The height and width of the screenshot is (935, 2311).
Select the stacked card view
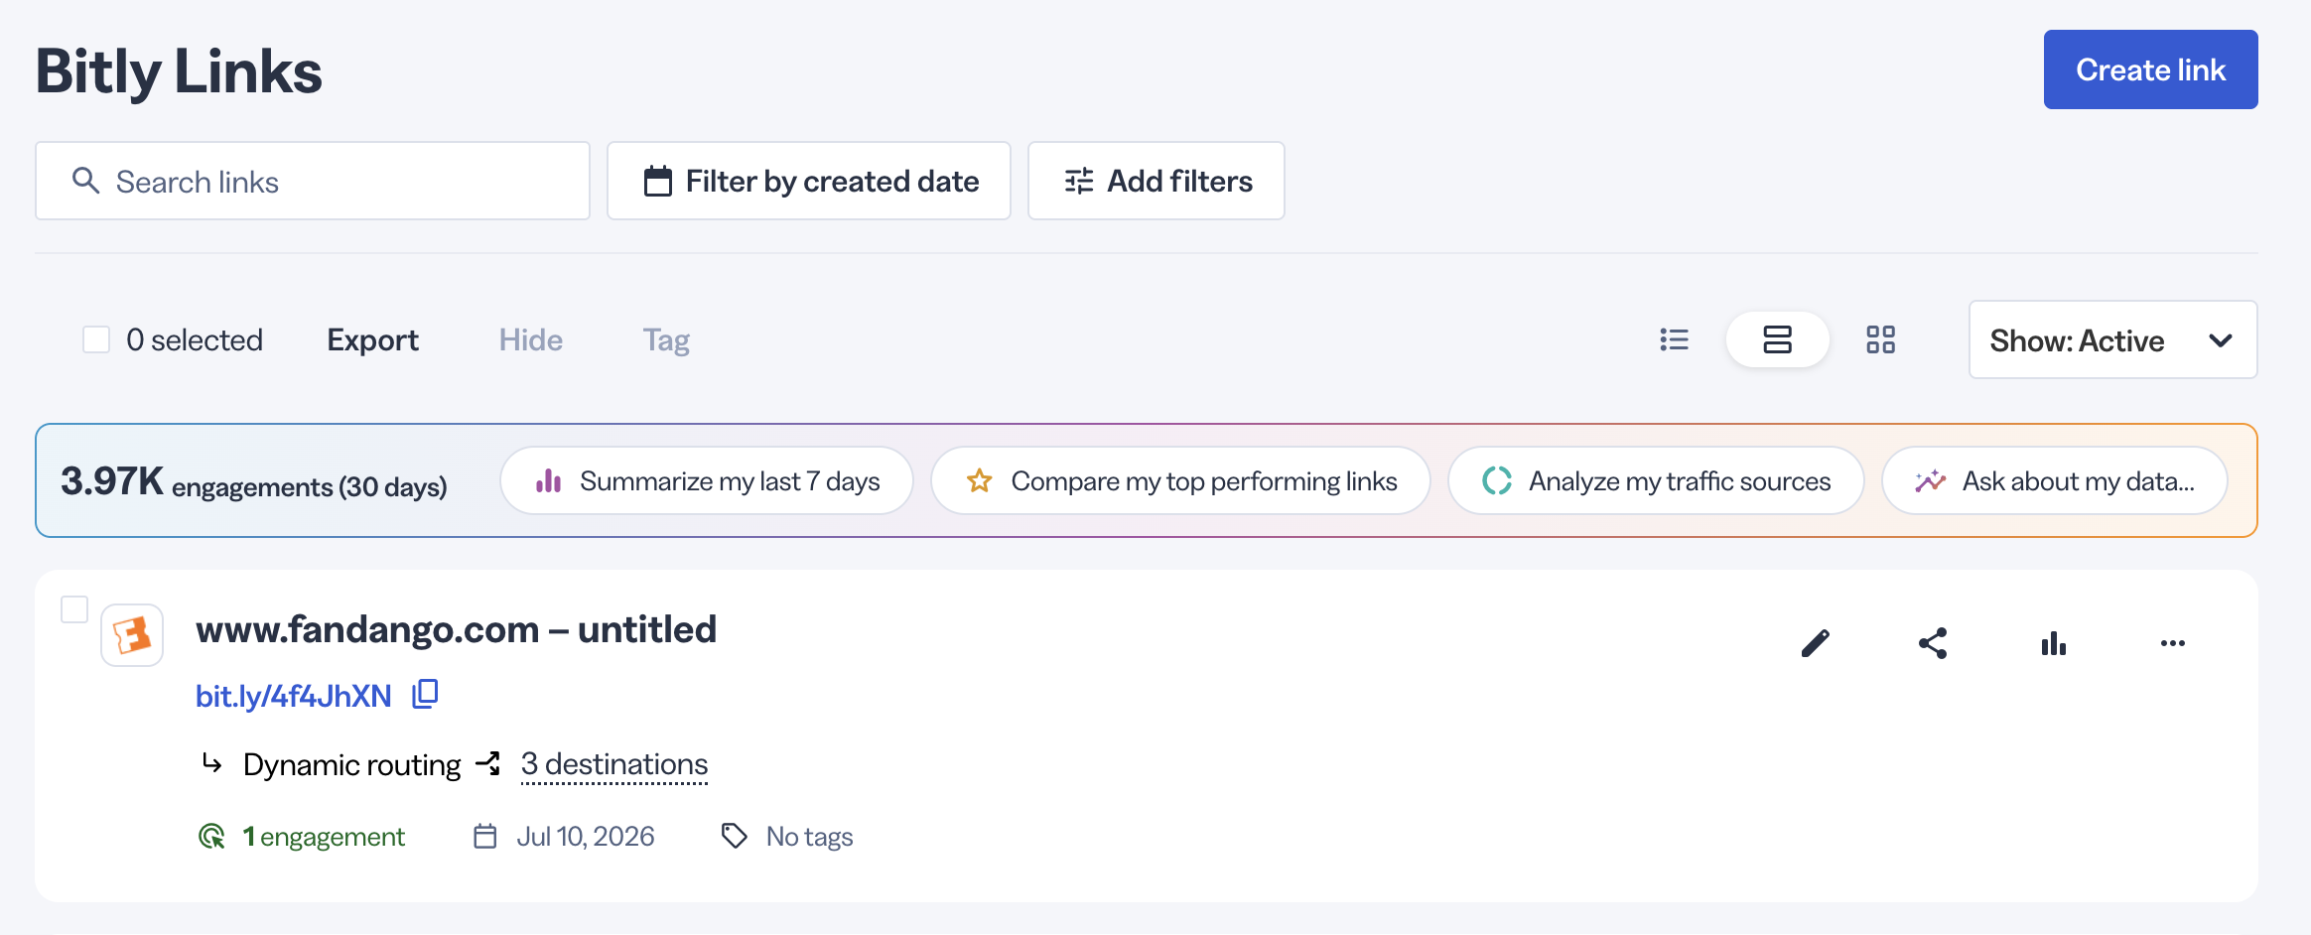1777,339
